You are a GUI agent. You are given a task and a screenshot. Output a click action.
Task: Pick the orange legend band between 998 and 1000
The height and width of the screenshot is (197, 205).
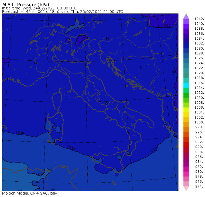[x=186, y=125]
